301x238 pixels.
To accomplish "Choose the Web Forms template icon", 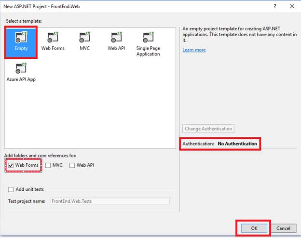I will tap(53, 41).
